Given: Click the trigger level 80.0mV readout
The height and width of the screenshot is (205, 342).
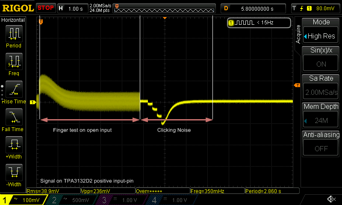Looking at the screenshot, I should pyautogui.click(x=325, y=8).
